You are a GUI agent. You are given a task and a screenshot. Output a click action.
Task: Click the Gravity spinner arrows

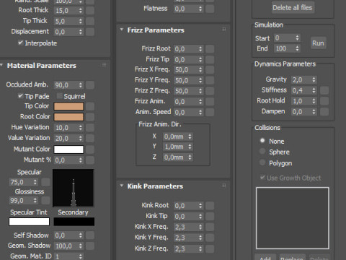314,79
